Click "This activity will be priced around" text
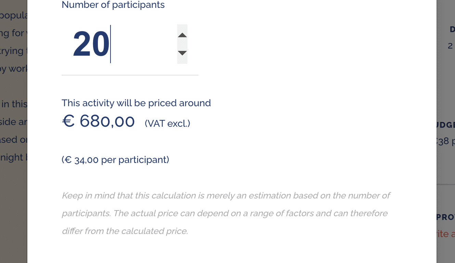 pos(136,103)
